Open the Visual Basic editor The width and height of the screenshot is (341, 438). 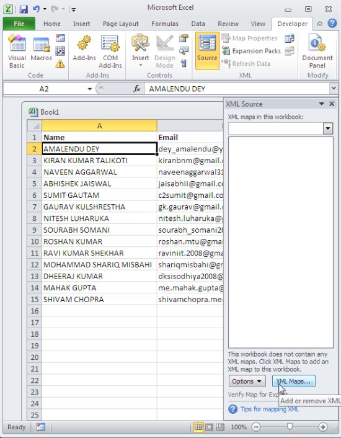[17, 51]
